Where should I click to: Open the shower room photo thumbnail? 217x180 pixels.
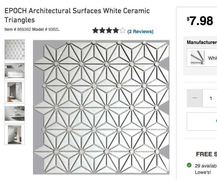14,92
